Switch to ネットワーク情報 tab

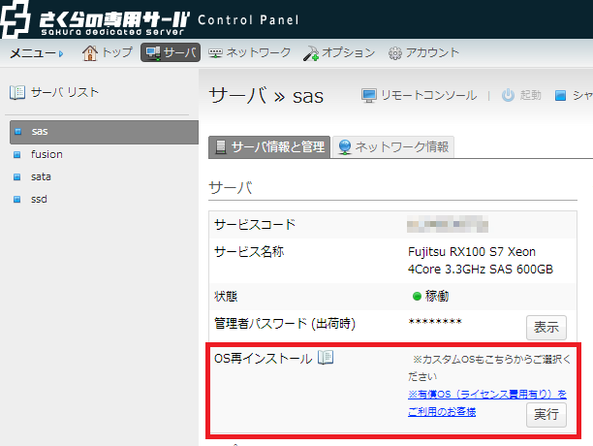point(391,147)
